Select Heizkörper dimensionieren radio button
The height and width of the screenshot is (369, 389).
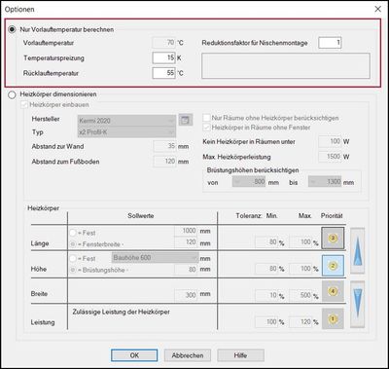point(13,95)
